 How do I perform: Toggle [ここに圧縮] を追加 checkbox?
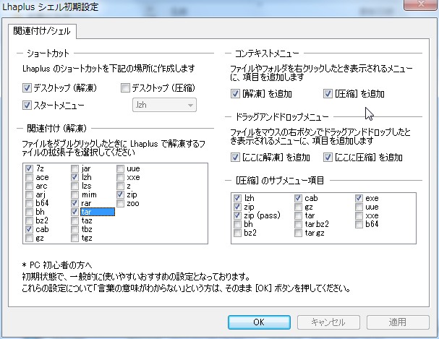[x=328, y=158]
